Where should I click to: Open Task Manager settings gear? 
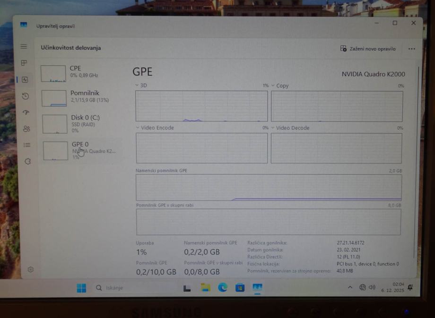click(x=31, y=269)
